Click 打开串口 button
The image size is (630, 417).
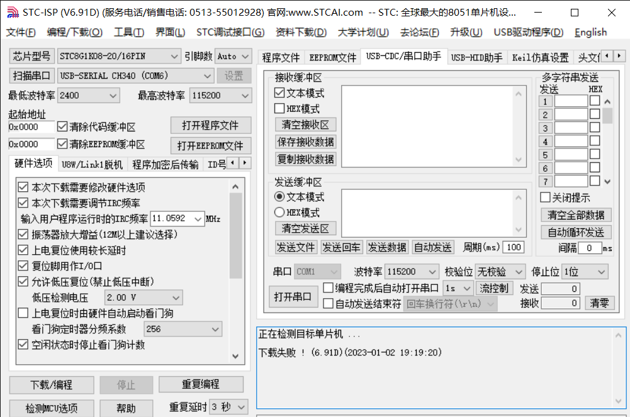coord(293,297)
